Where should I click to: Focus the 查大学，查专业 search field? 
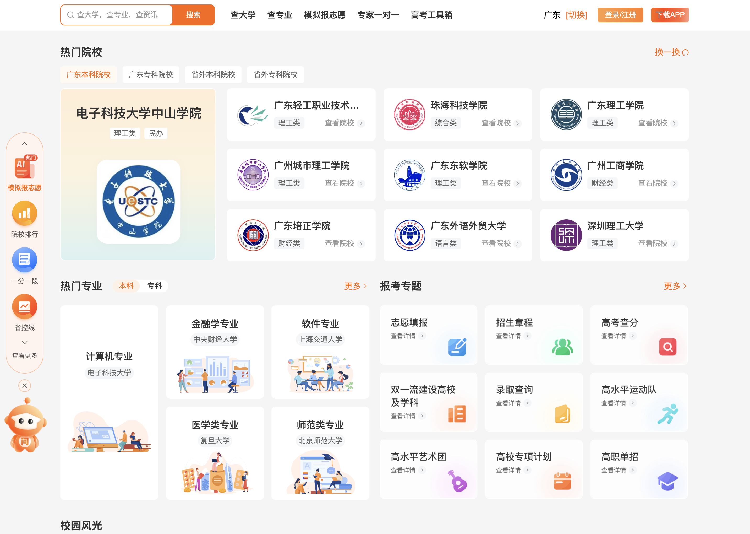coord(117,15)
